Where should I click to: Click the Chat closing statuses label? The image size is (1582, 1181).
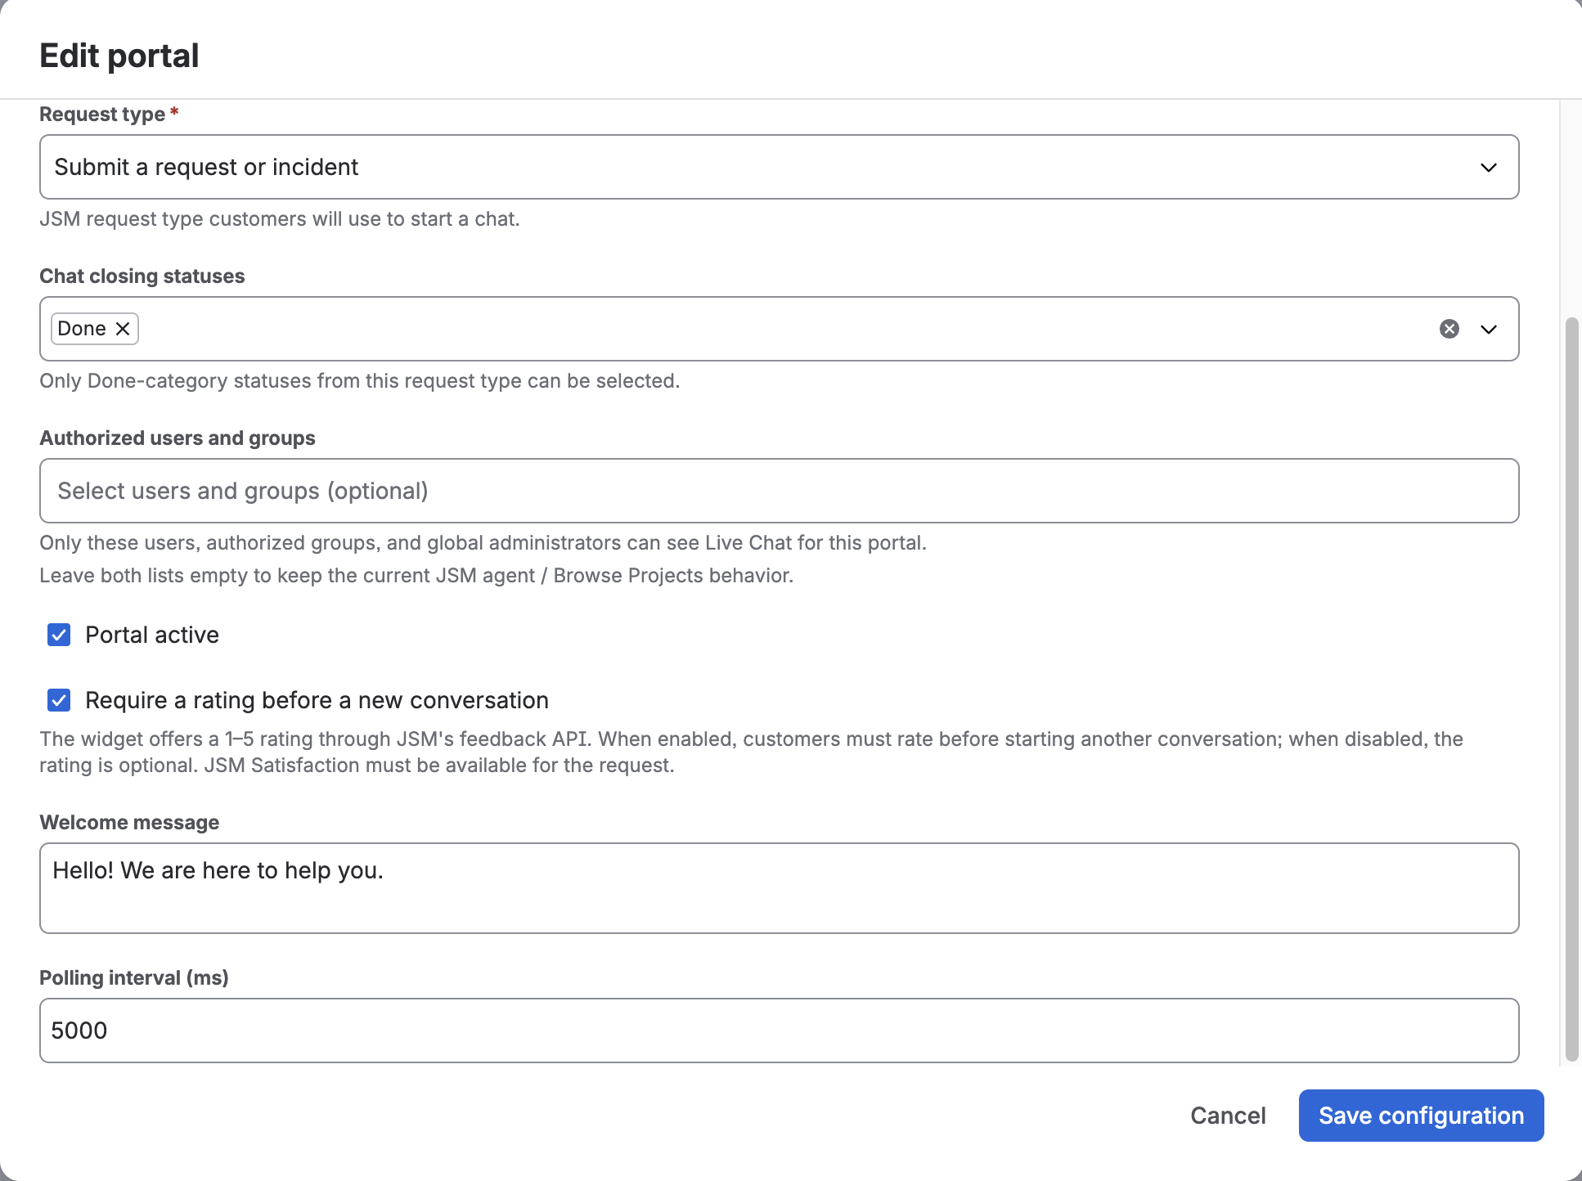click(142, 276)
